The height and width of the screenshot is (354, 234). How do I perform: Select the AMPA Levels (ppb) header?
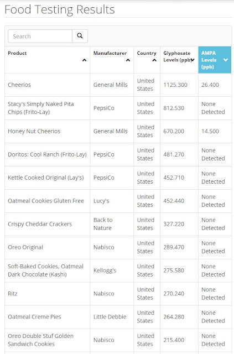pos(215,60)
